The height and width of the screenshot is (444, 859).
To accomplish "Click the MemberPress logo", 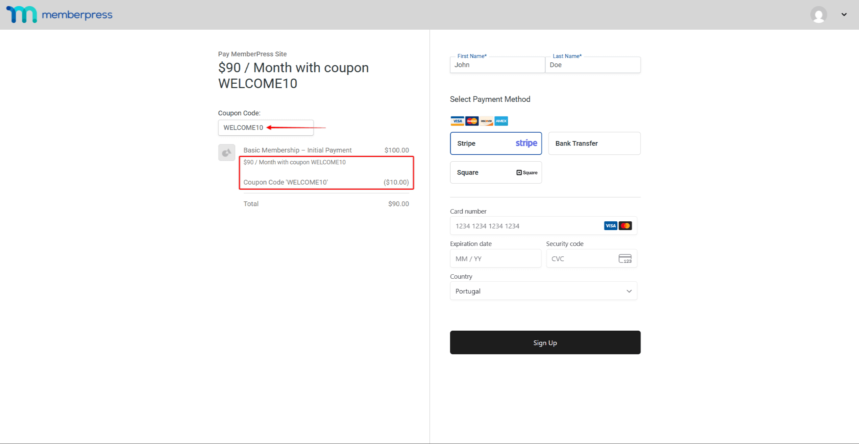I will [x=59, y=15].
